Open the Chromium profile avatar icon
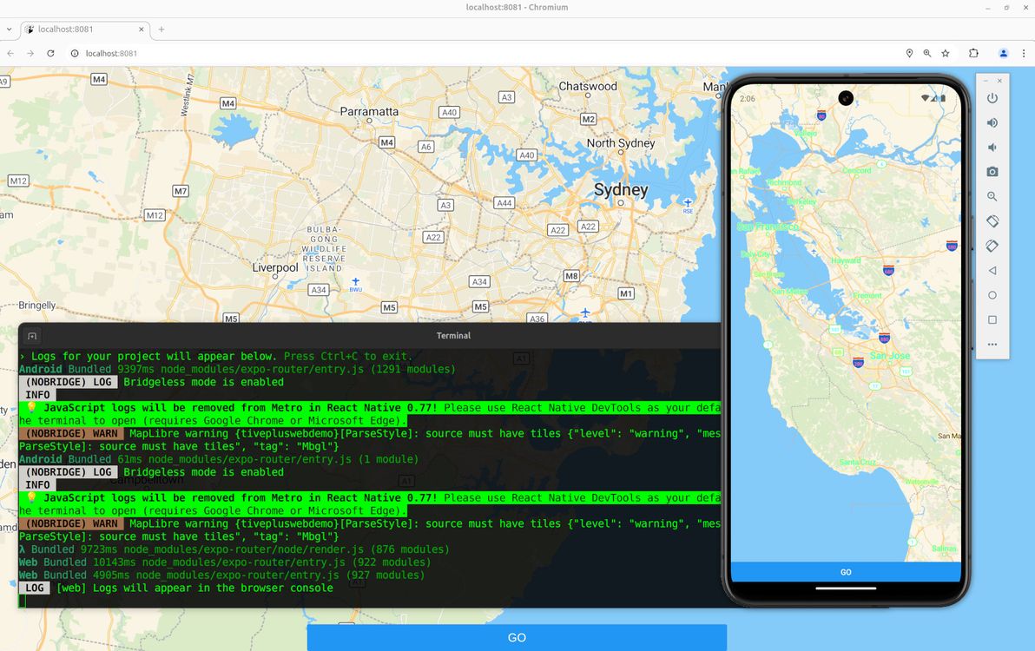Viewport: 1035px width, 651px height. (1004, 54)
